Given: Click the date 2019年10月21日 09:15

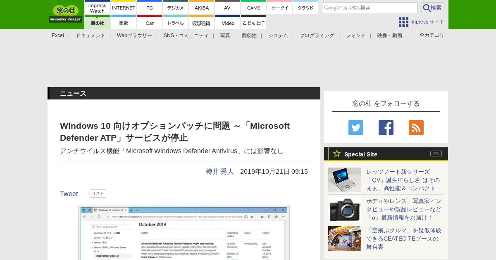Looking at the screenshot, I should [274, 171].
